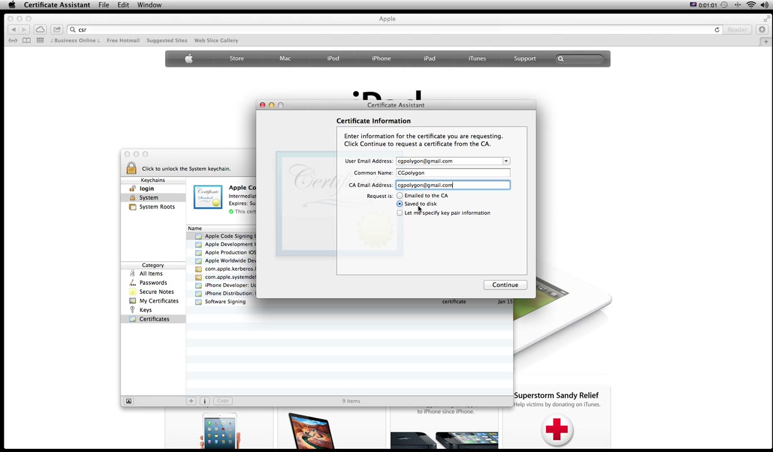Screen dimensions: 773x452
Task: Click the lock icon in Keychain Access
Action: pyautogui.click(x=131, y=168)
